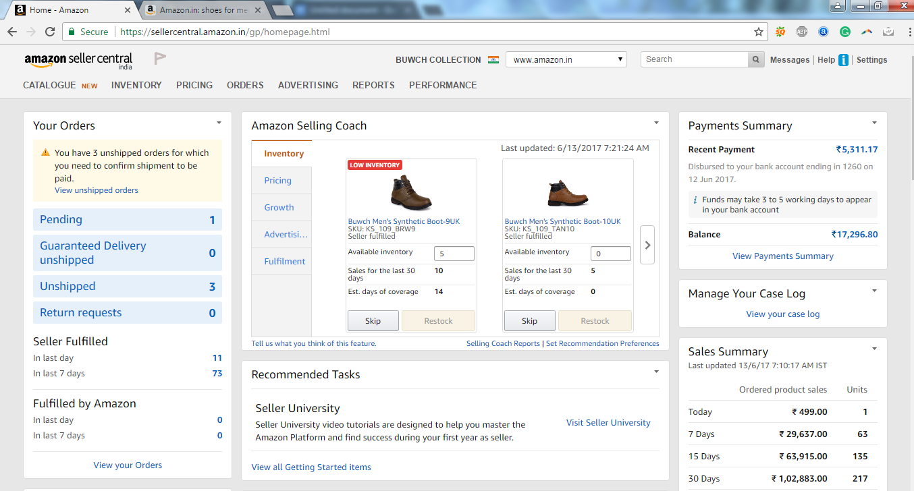Open Selling Coach Reports link
914x491 pixels.
(x=503, y=343)
